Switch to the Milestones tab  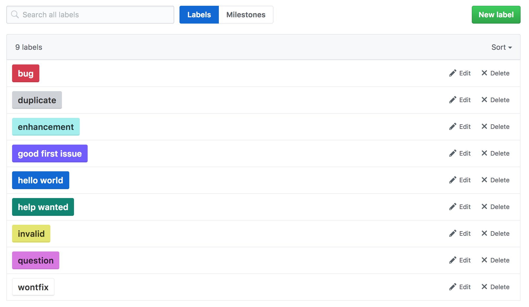[x=246, y=15]
